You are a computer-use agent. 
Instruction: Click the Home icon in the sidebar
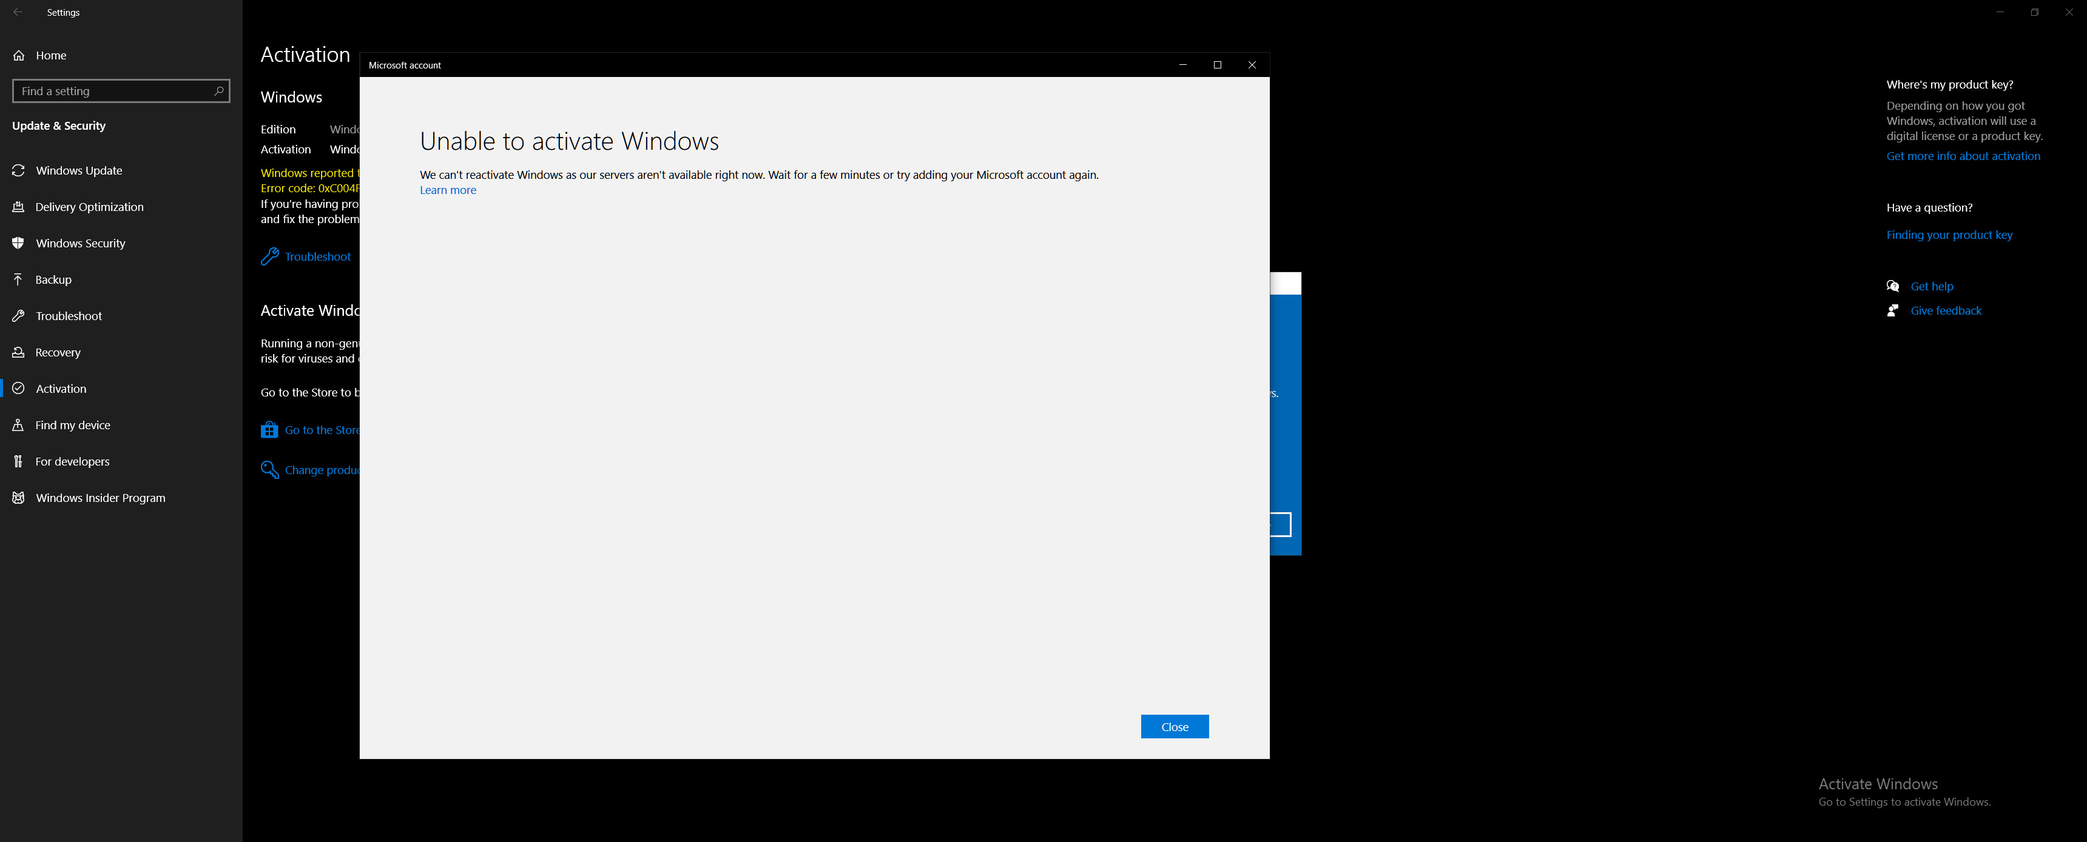pyautogui.click(x=19, y=56)
